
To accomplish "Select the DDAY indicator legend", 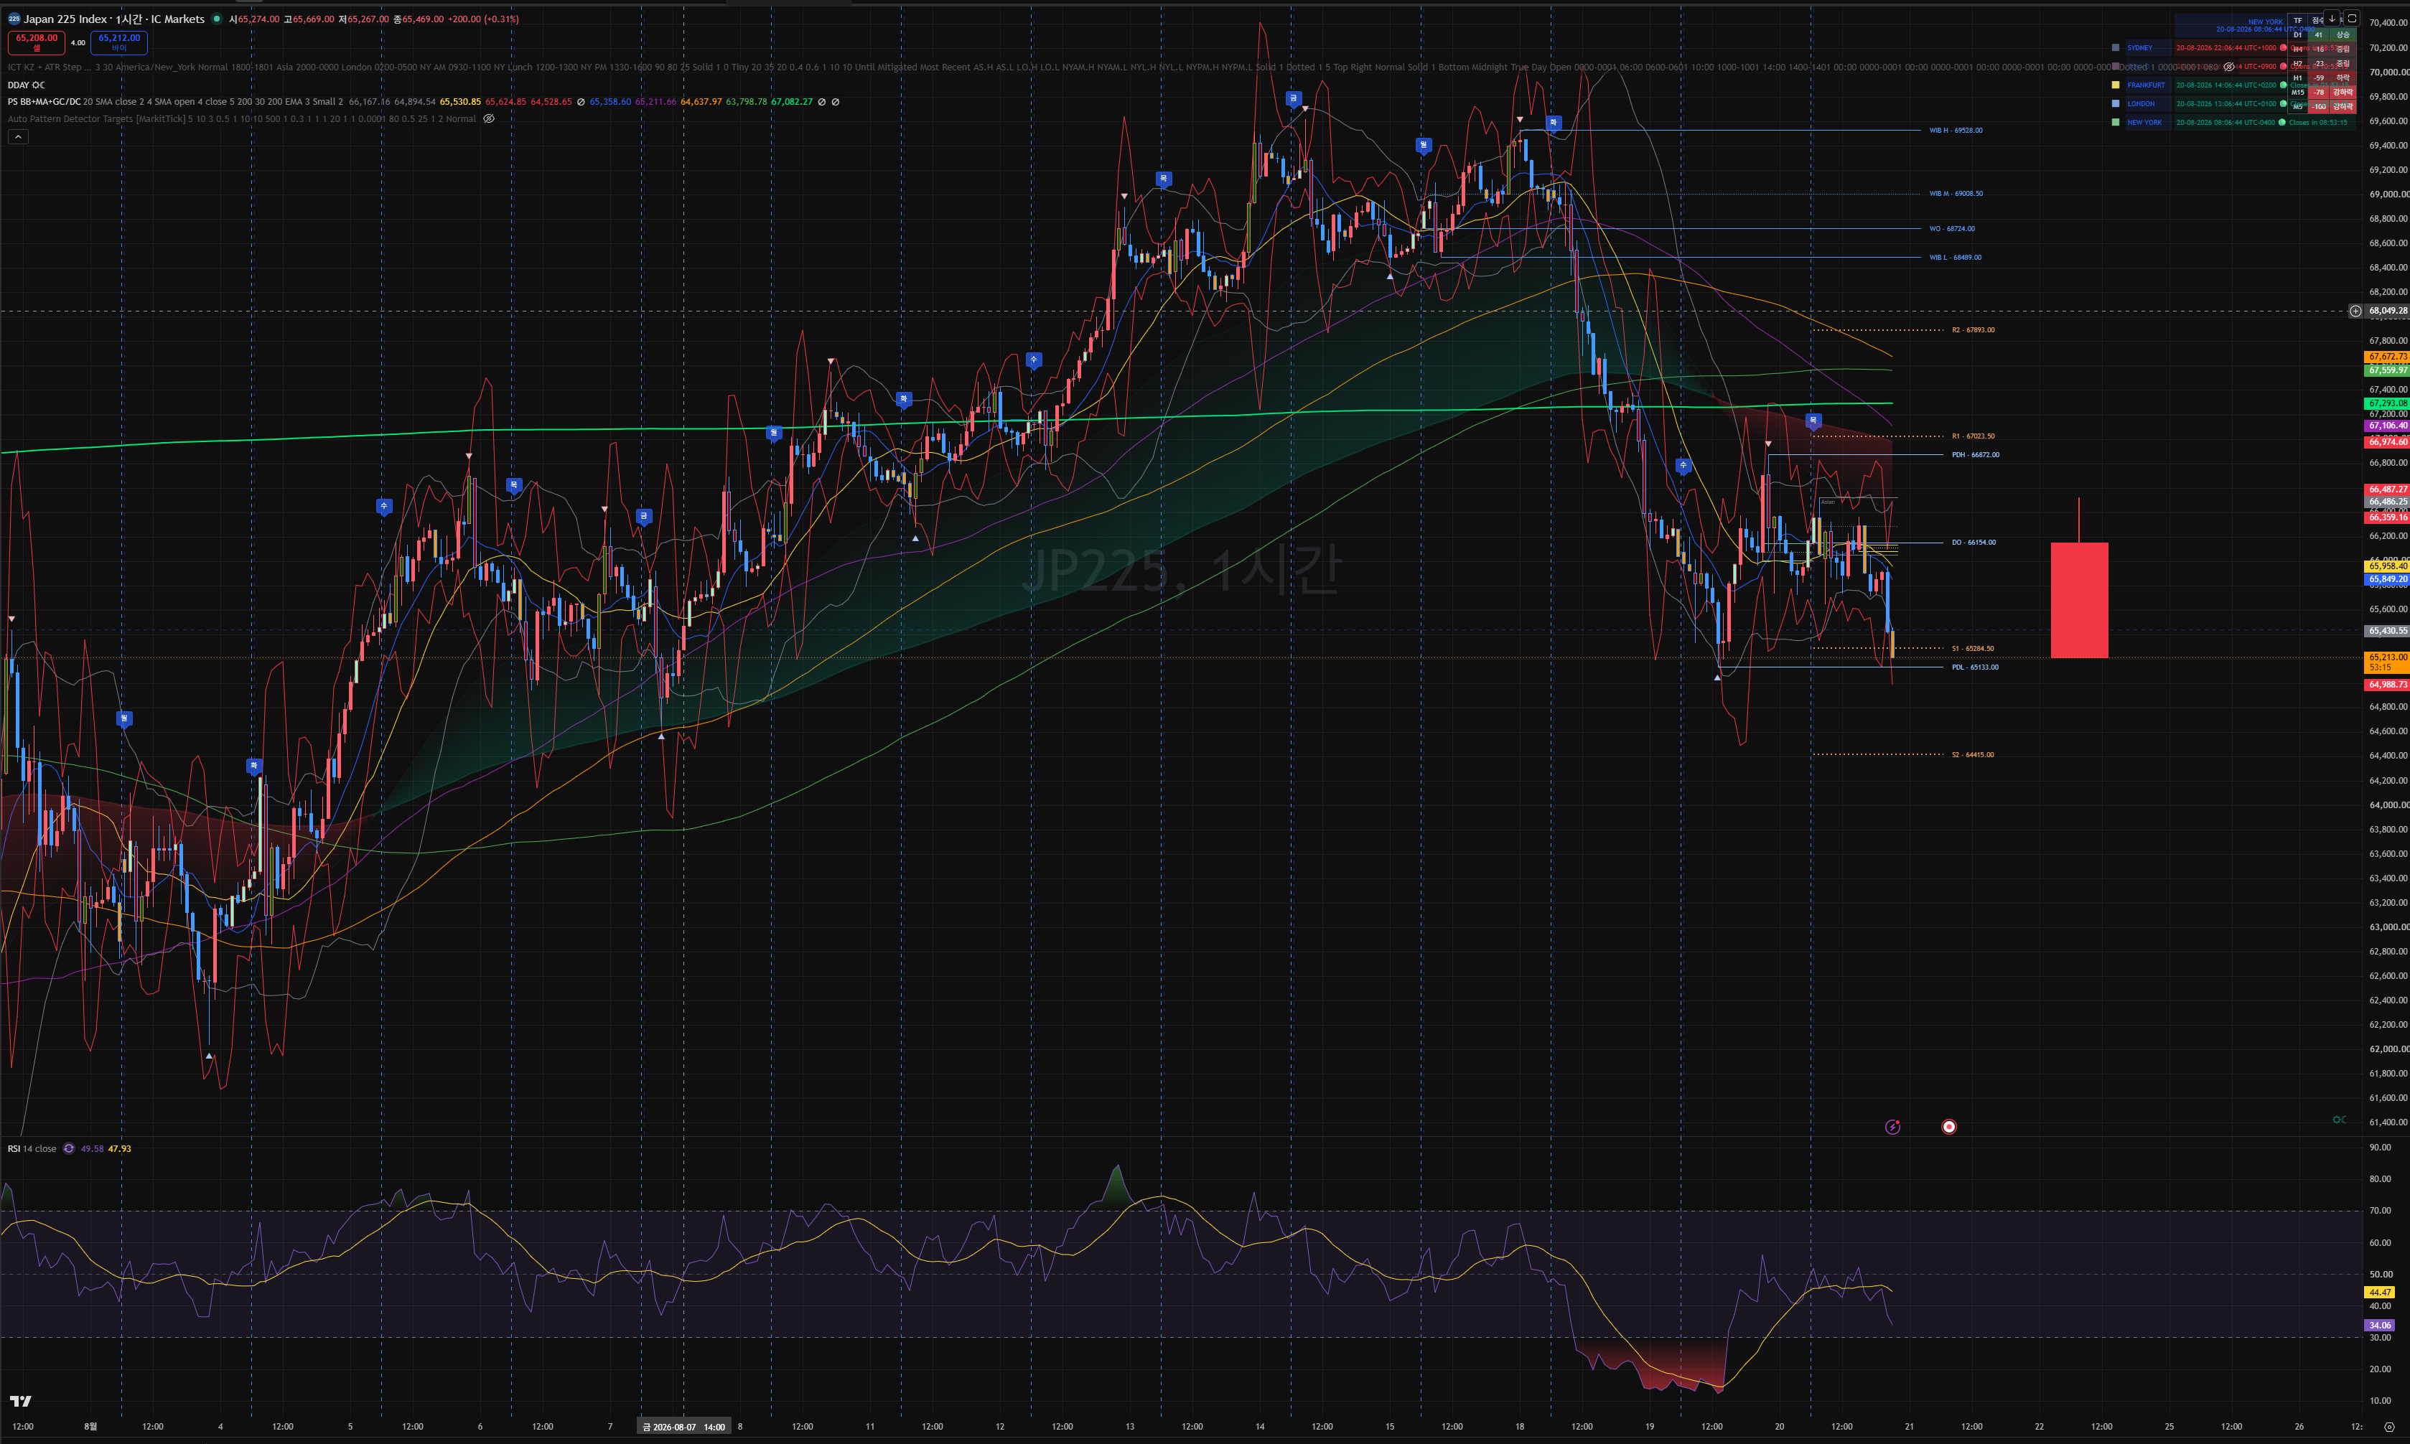I will coord(19,85).
